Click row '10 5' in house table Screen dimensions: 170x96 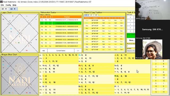pos(160,86)
